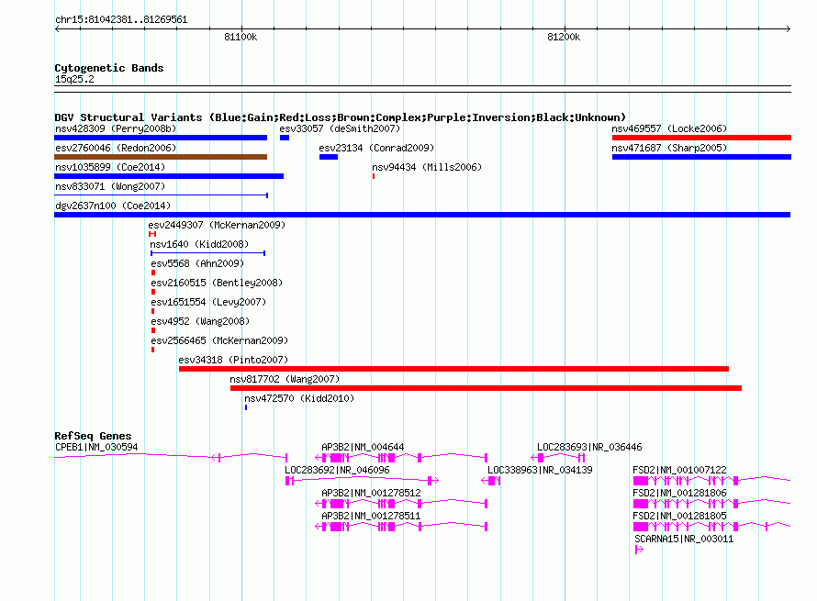Screen dimensions: 817x601
Task: Click the SCARNA15 arrow glyph
Action: coord(639,550)
